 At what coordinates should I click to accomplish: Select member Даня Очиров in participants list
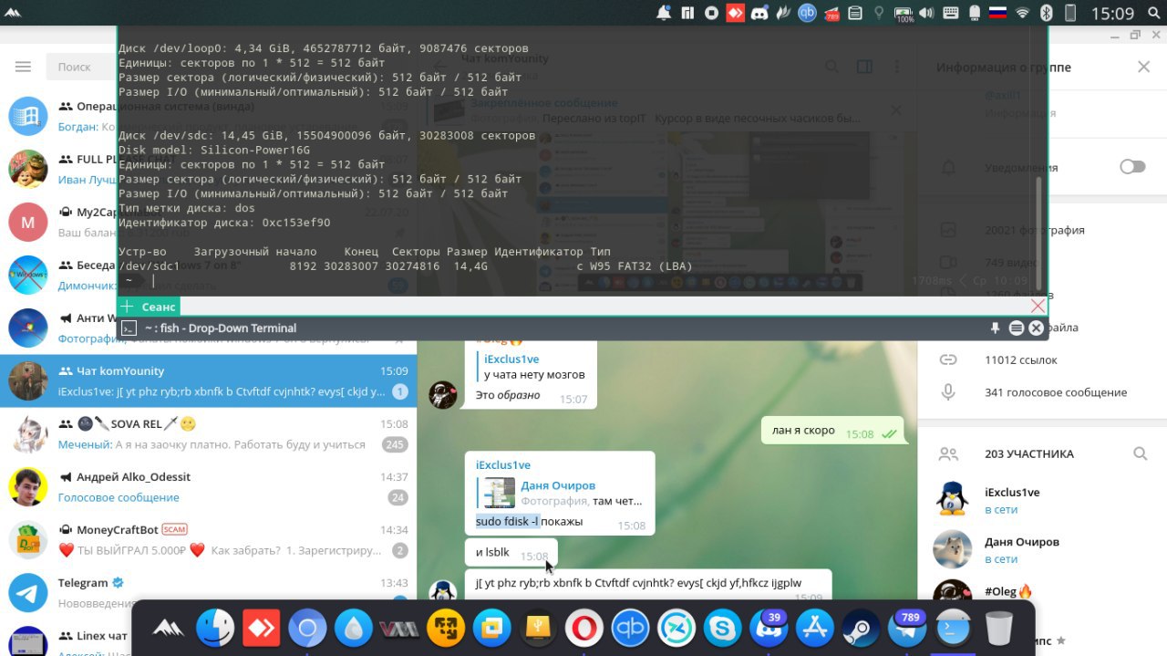[1042, 549]
